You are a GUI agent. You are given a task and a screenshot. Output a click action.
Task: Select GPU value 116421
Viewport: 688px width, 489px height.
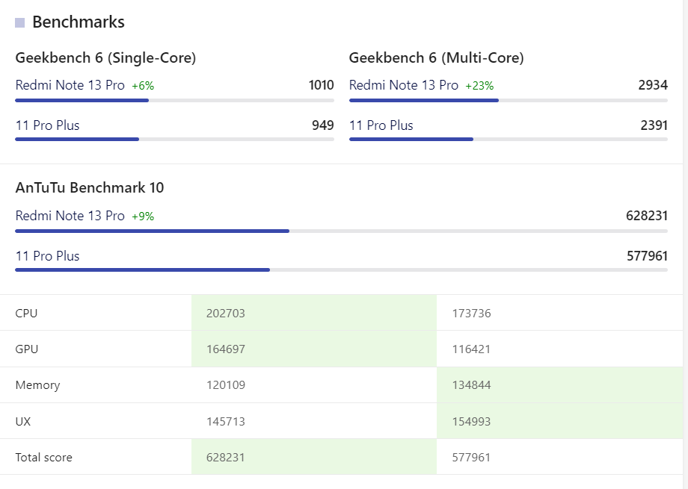tap(471, 349)
